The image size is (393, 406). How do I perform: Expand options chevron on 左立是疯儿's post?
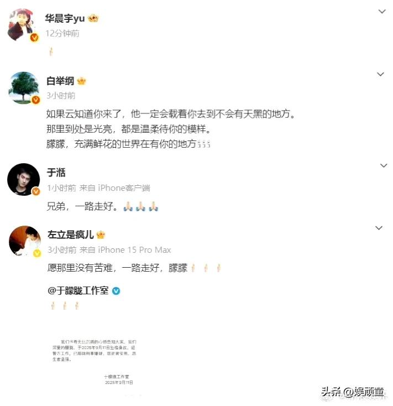coord(379,228)
